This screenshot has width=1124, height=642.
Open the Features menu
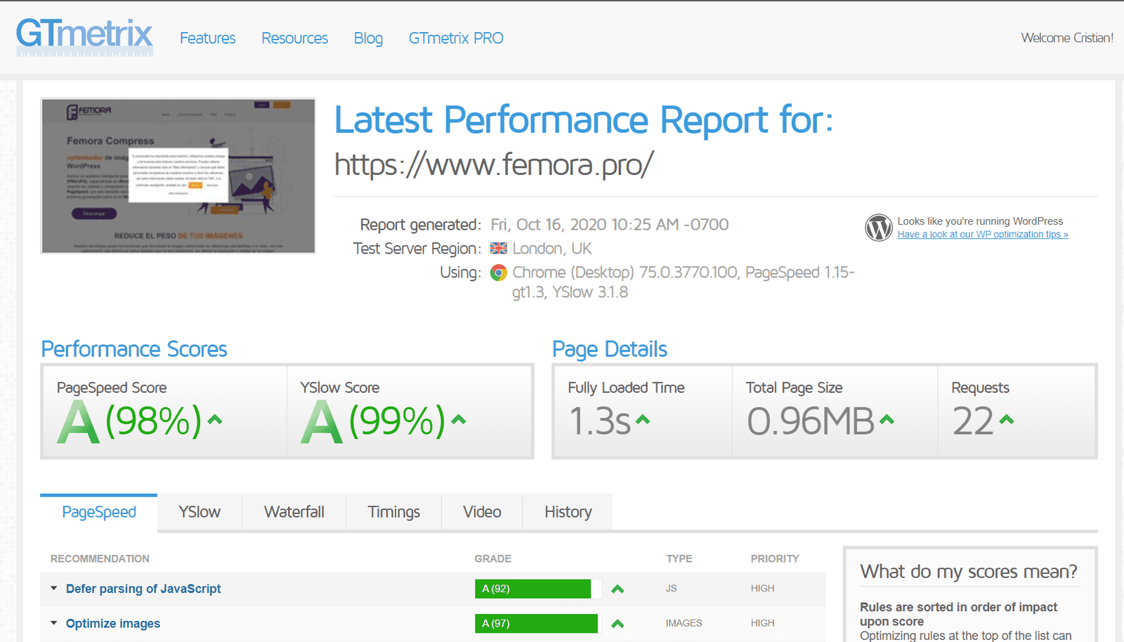pyautogui.click(x=207, y=38)
